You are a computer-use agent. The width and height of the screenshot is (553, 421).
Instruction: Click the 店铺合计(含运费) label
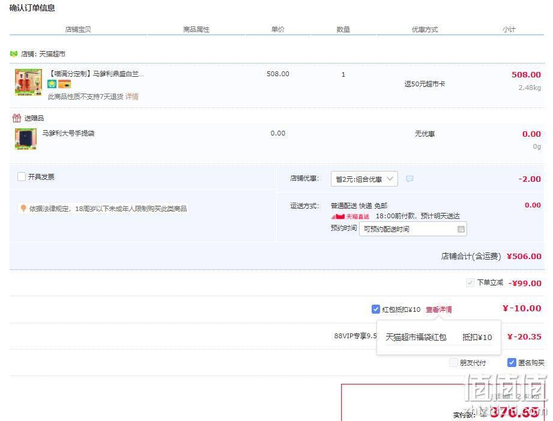471,257
